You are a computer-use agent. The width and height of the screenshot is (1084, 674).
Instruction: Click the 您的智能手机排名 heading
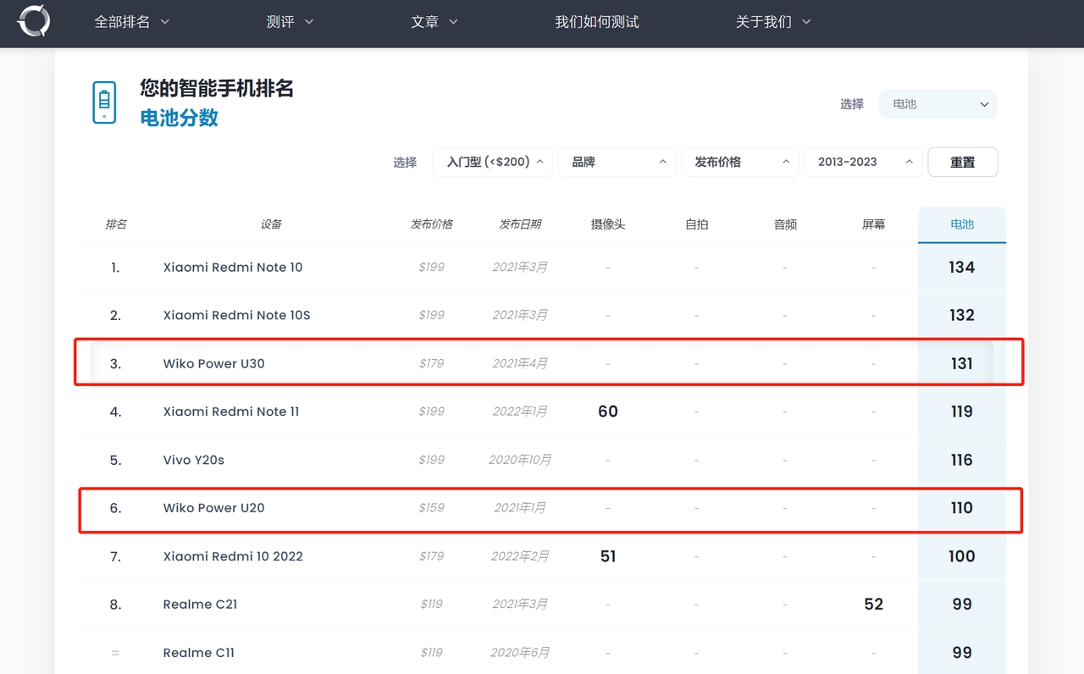pos(217,88)
